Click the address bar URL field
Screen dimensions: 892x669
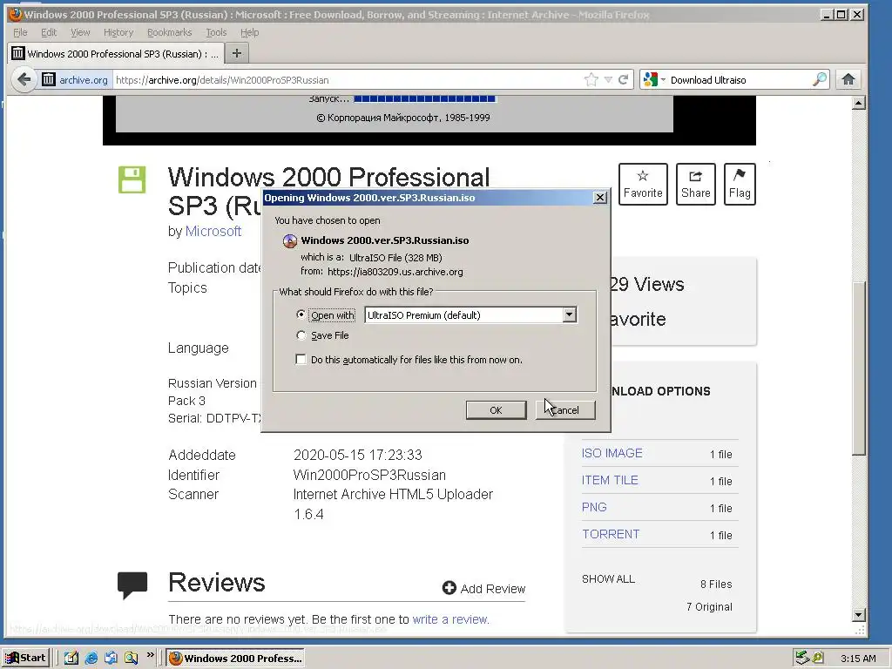click(347, 79)
